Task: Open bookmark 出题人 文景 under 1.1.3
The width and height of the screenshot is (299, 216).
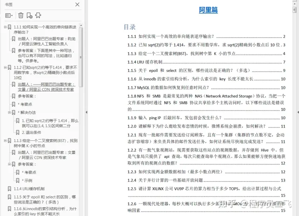Action: [47, 155]
